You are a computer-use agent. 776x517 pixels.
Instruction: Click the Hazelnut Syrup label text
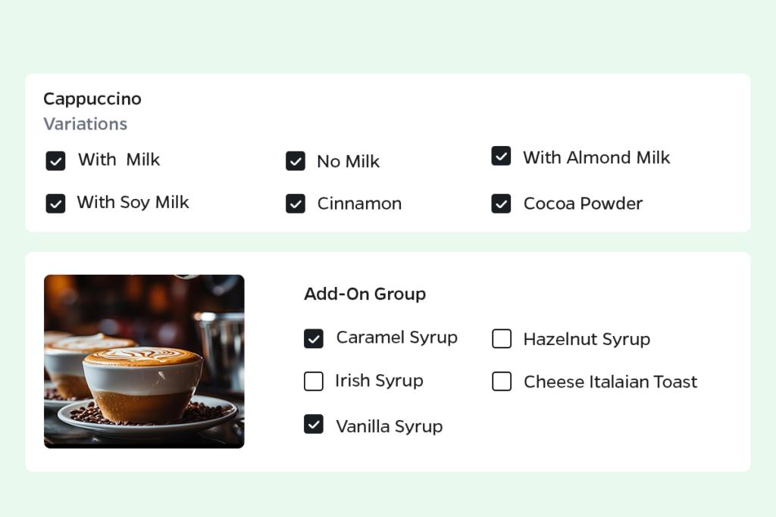coord(587,339)
